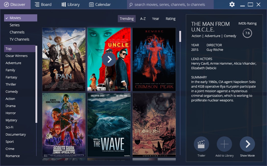The image size is (267, 166).
Task: Click the Library shelf icon
Action: click(63, 4)
